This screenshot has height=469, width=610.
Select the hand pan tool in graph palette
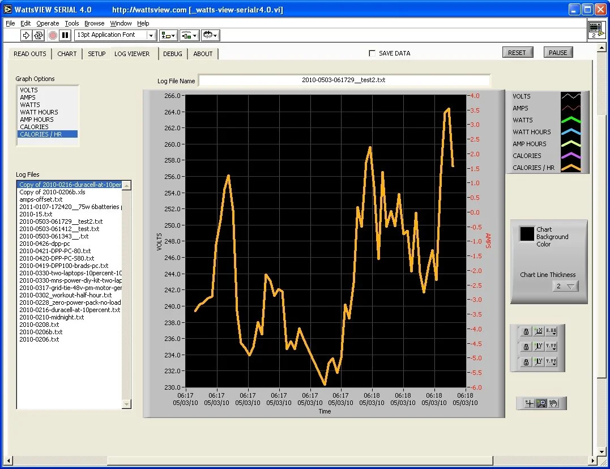tap(553, 403)
